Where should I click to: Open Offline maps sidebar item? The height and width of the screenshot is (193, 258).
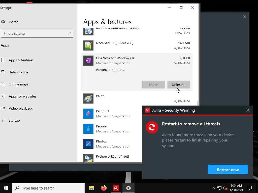[x=18, y=84]
